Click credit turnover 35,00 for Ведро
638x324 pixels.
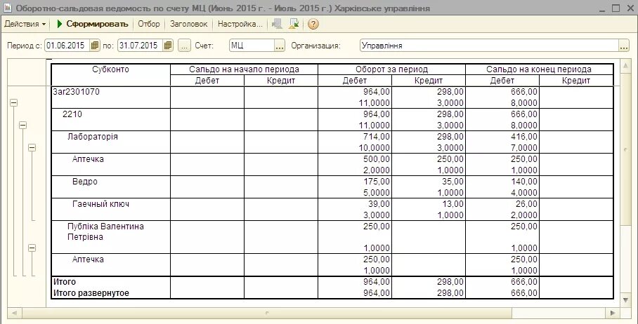click(x=453, y=181)
